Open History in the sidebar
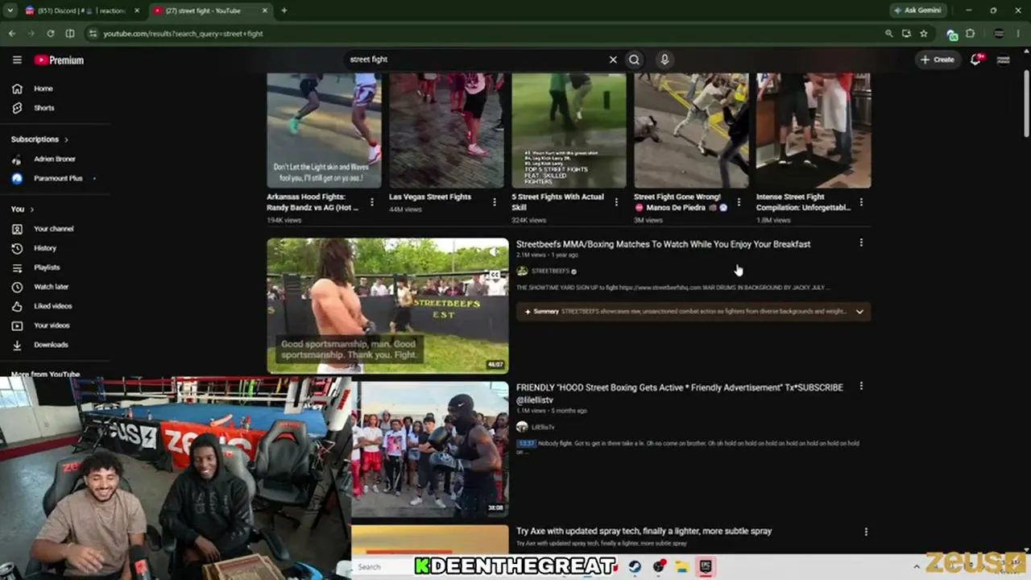Image resolution: width=1031 pixels, height=580 pixels. coord(45,248)
